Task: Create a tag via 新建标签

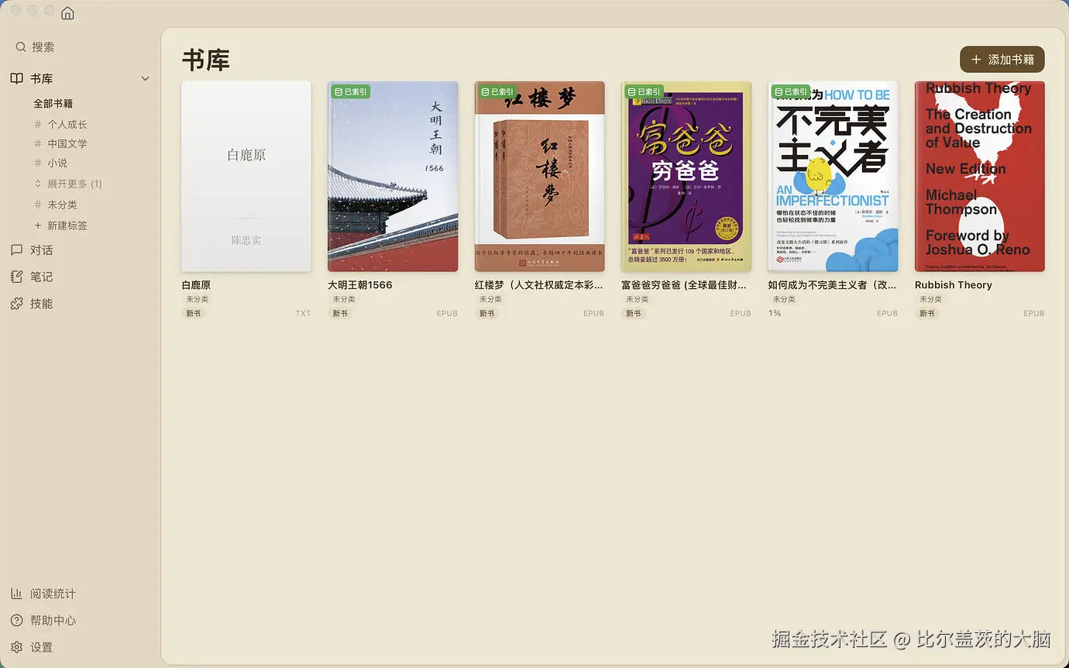Action: [x=62, y=225]
